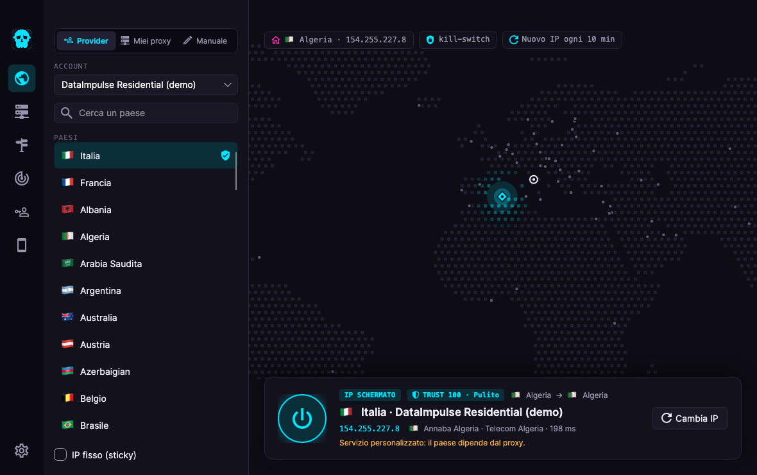
Task: Focus the Cerca un paese search field
Action: (146, 113)
